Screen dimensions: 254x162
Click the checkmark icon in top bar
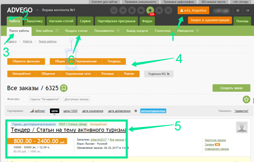pyautogui.click(x=114, y=11)
